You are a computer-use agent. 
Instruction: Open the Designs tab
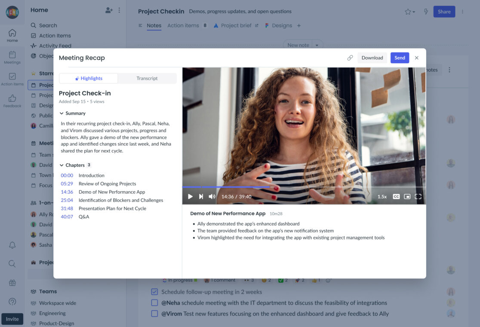279,25
